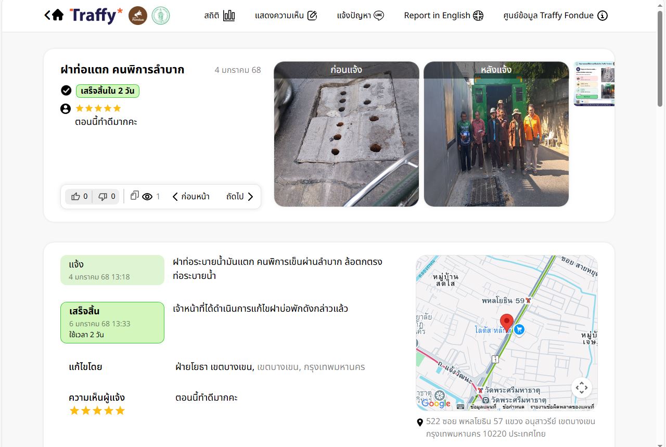Go to previous report with ก่อนหน้า

point(191,197)
